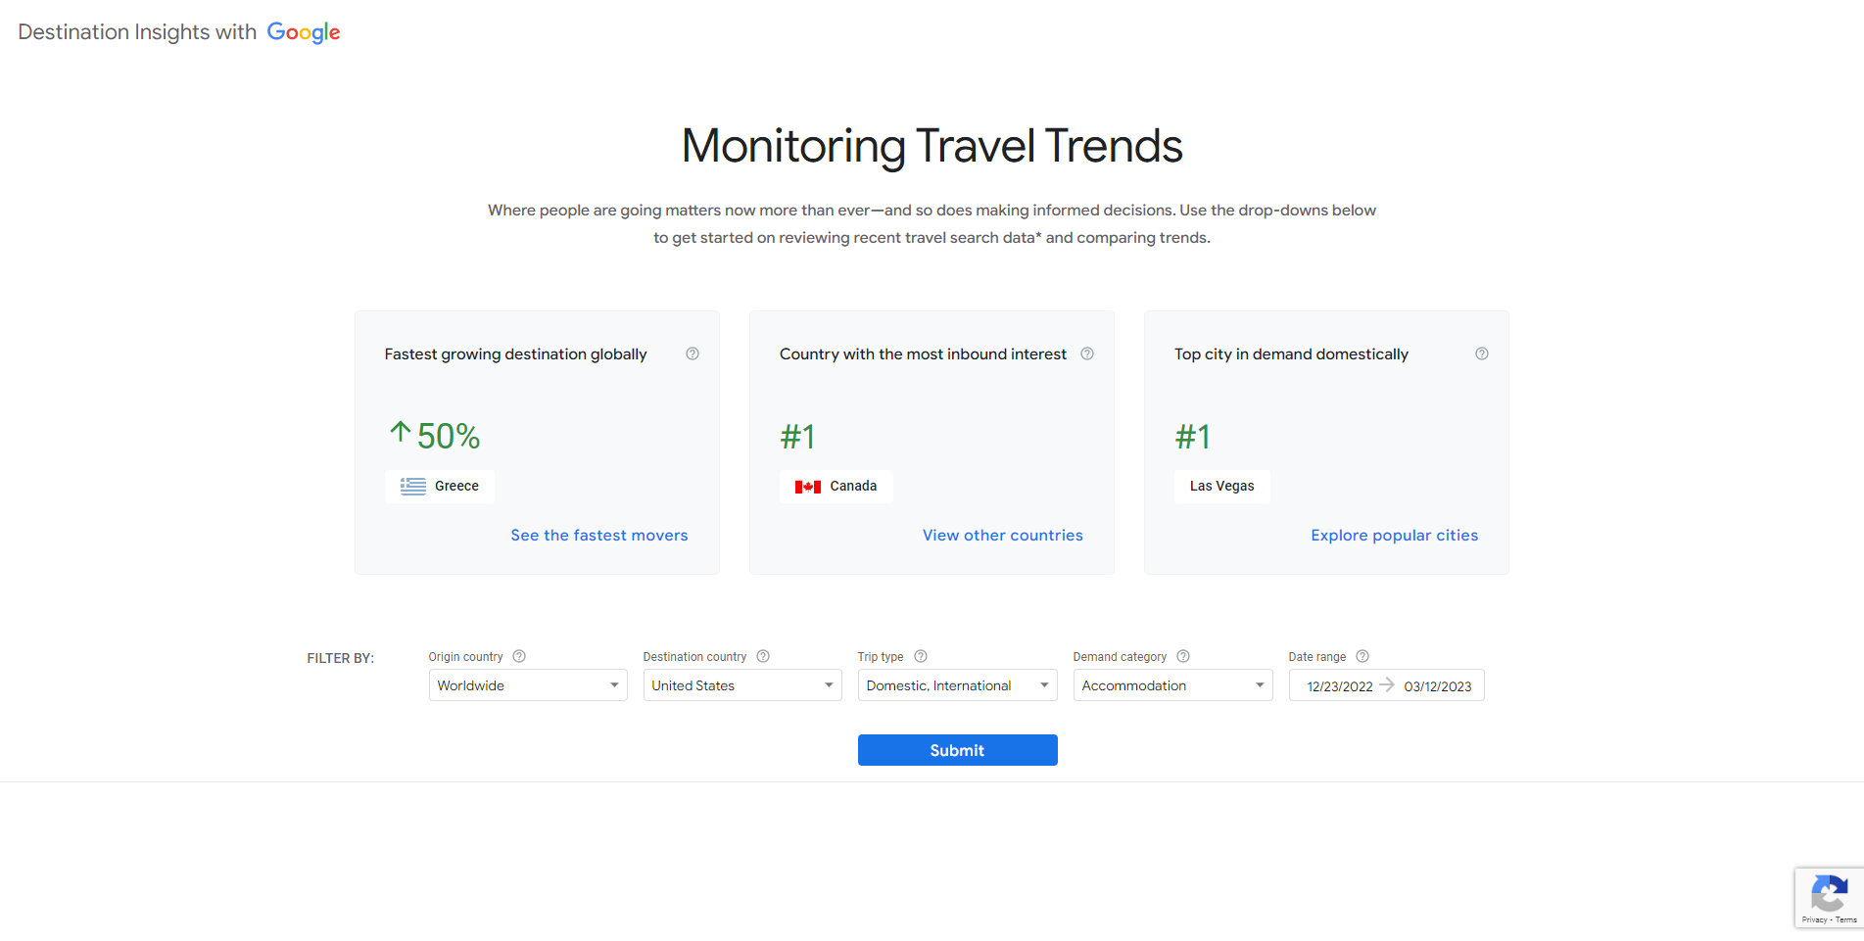Image resolution: width=1864 pixels, height=941 pixels.
Task: Click the Submit button
Action: [957, 750]
